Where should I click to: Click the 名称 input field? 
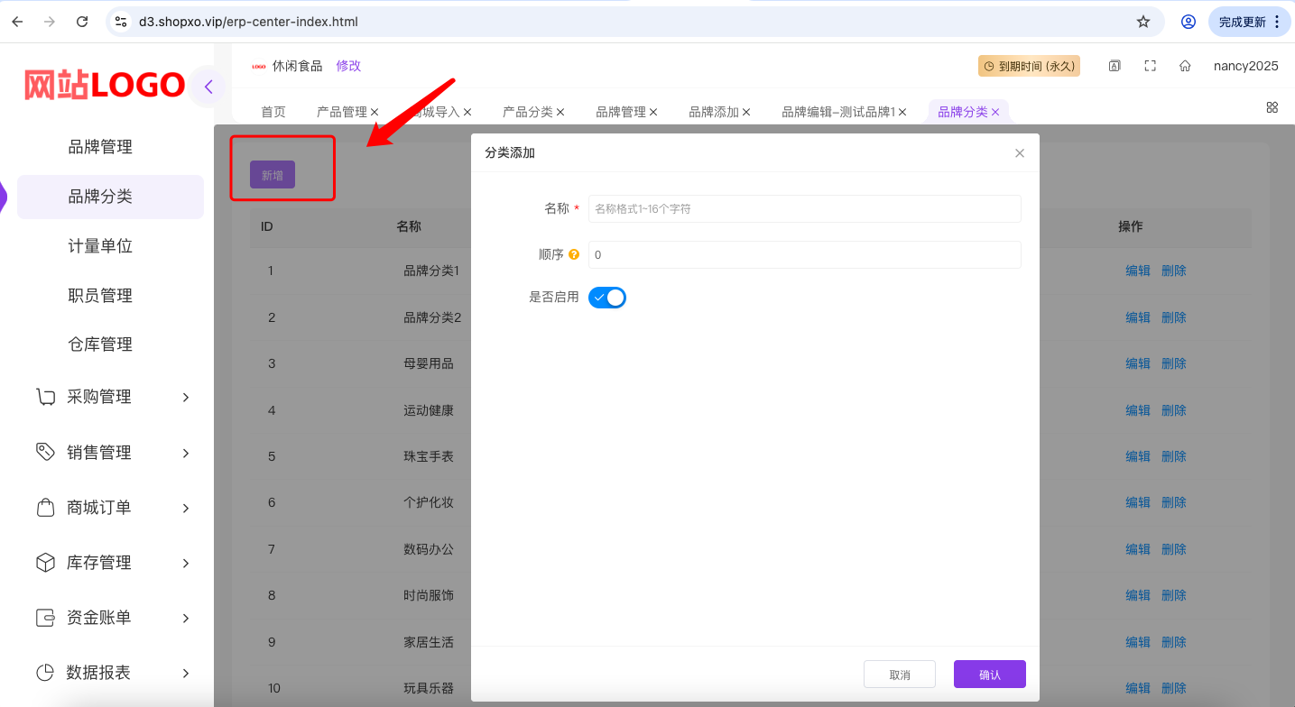click(x=805, y=208)
